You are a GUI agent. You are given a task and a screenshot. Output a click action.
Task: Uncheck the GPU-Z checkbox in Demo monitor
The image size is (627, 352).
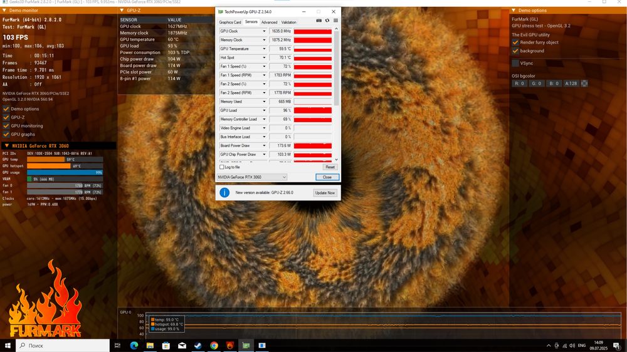6,117
